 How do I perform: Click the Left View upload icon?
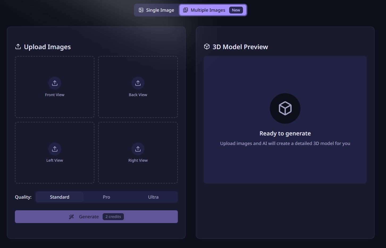[55, 149]
